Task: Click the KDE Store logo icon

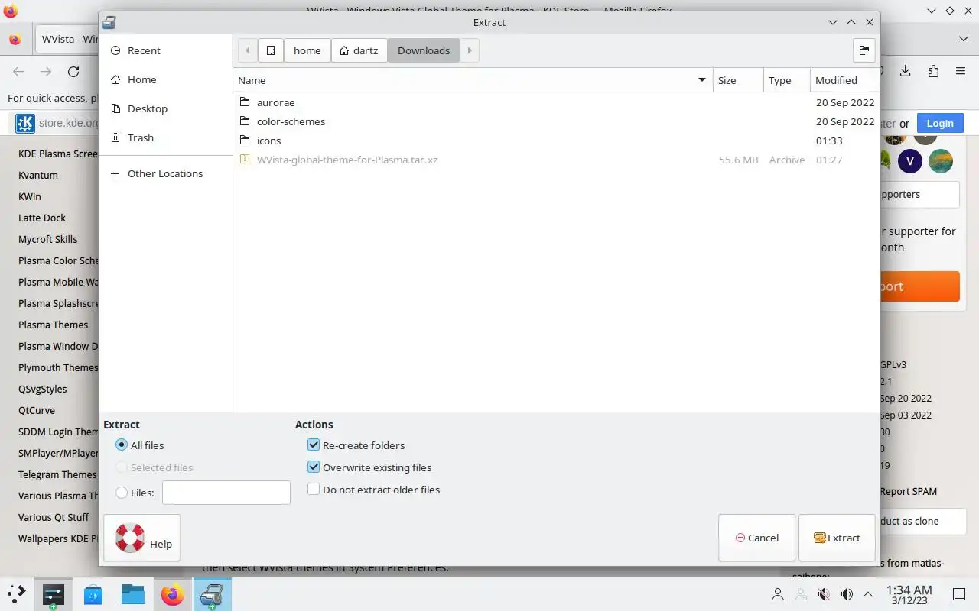Action: coord(25,123)
